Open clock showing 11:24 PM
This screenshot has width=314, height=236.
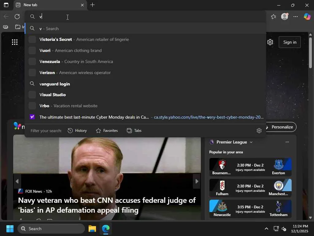pos(300,229)
